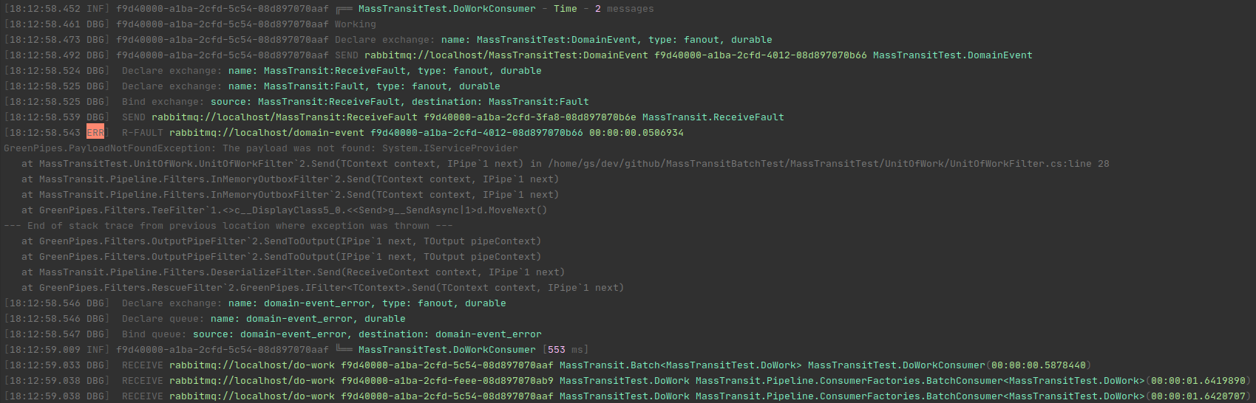The width and height of the screenshot is (1256, 403).
Task: Click the 'End of stack trace' separator line
Action: coord(228,226)
